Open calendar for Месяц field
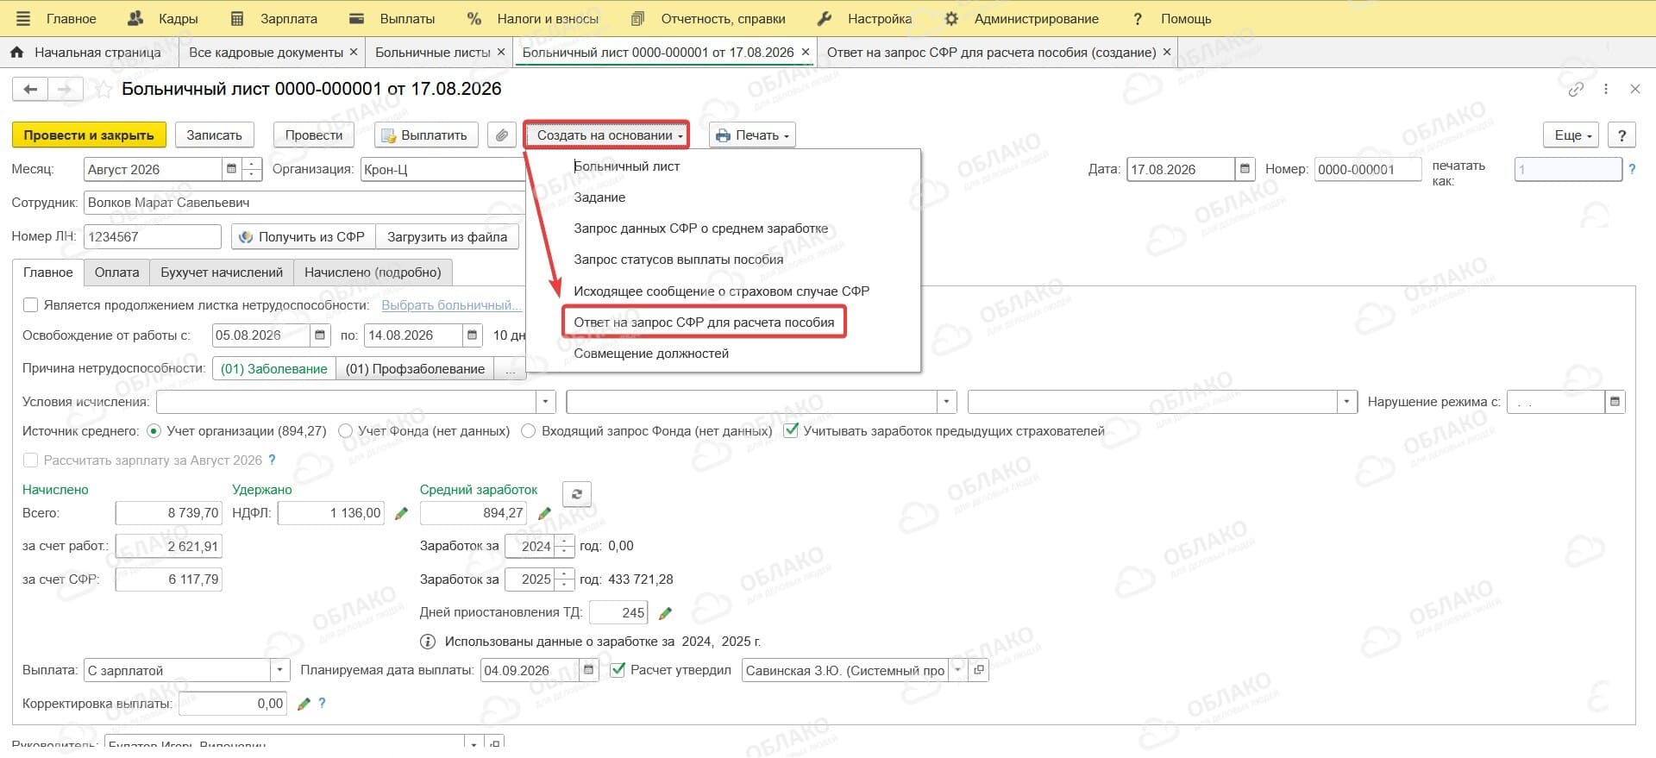This screenshot has width=1656, height=758. pyautogui.click(x=231, y=169)
